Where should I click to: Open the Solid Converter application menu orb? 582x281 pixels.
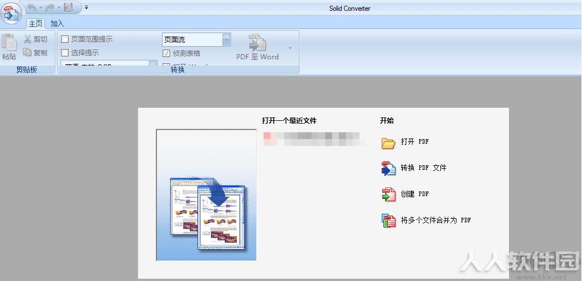click(x=11, y=13)
